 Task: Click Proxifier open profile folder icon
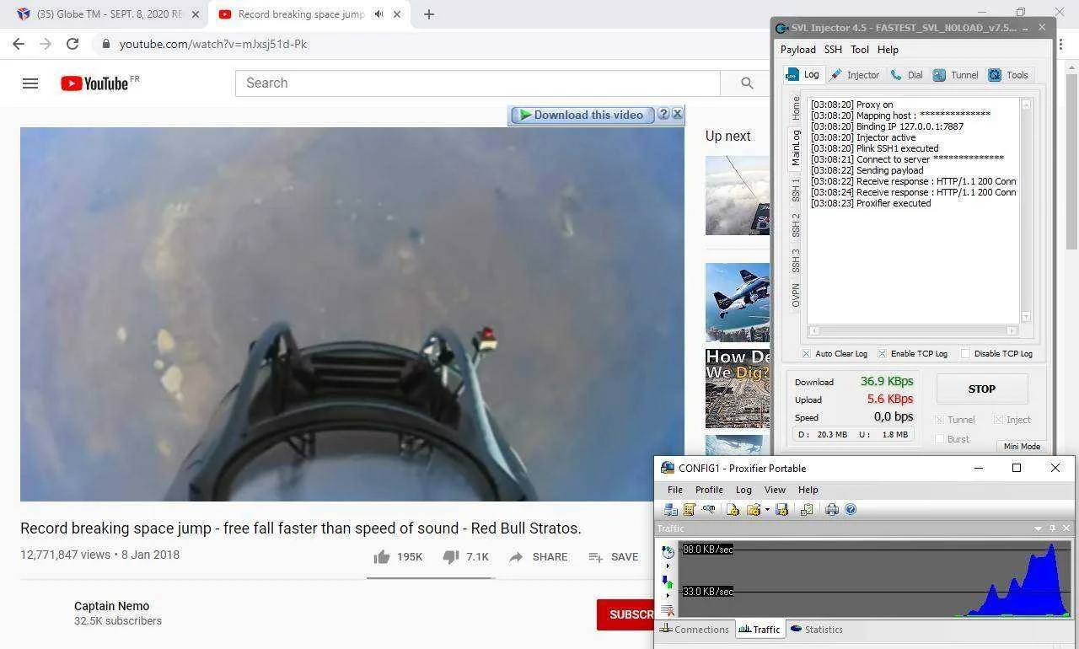click(x=754, y=509)
